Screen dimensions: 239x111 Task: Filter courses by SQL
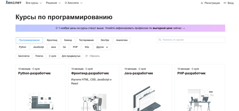tap(87, 47)
